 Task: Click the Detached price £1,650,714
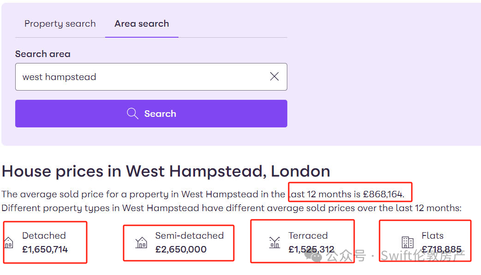[x=45, y=249]
